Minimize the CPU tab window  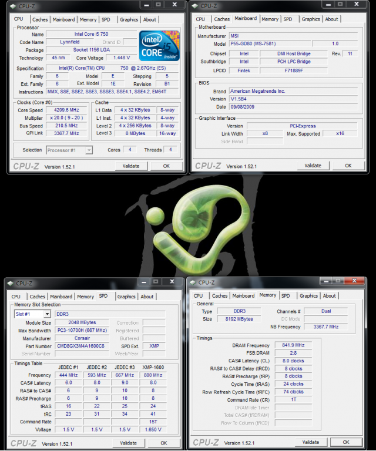pos(146,5)
